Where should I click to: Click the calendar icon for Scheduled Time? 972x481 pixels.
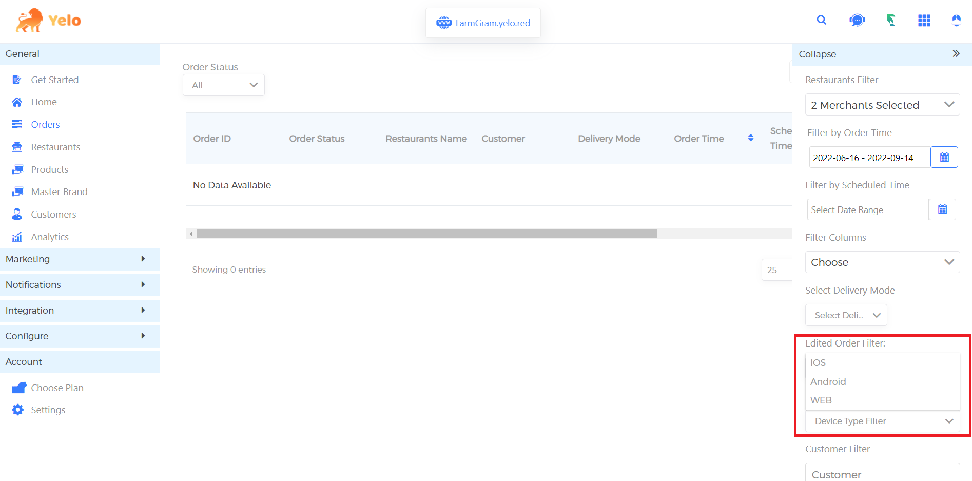coord(942,209)
